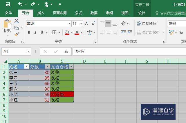Open the clipboard 剪贴板 dialog launcher

click(22, 42)
